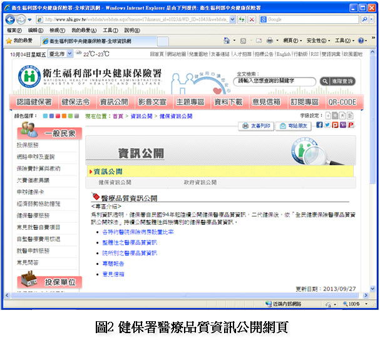This screenshot has width=380, height=340.
Task: Select the light blue color theme swatch
Action: coord(45,116)
